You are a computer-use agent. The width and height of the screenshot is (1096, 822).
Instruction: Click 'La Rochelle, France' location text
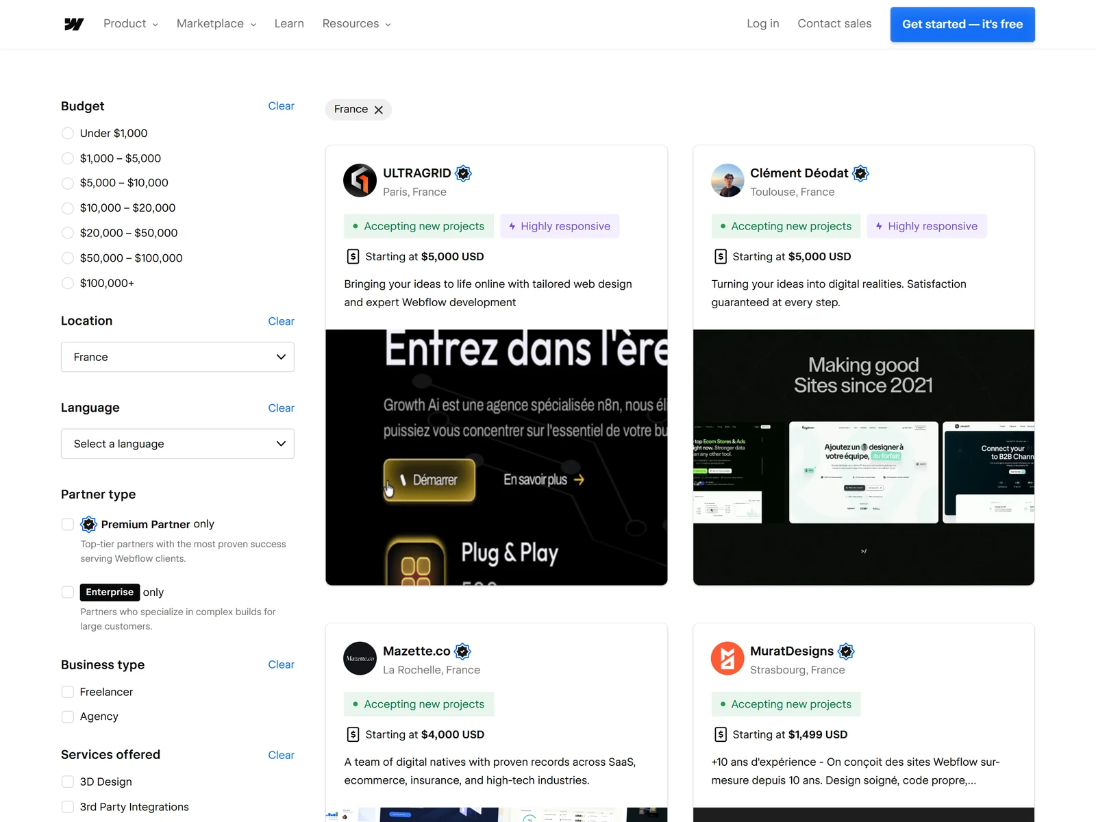[x=432, y=671]
